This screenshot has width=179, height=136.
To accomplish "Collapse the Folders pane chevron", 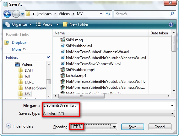I will 48,57.
